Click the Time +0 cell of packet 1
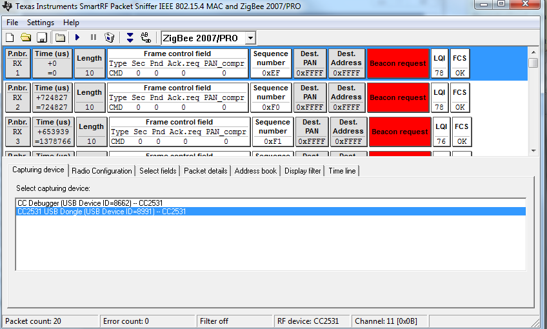 click(52, 63)
